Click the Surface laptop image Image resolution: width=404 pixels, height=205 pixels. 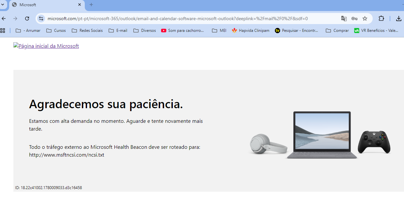click(x=322, y=135)
